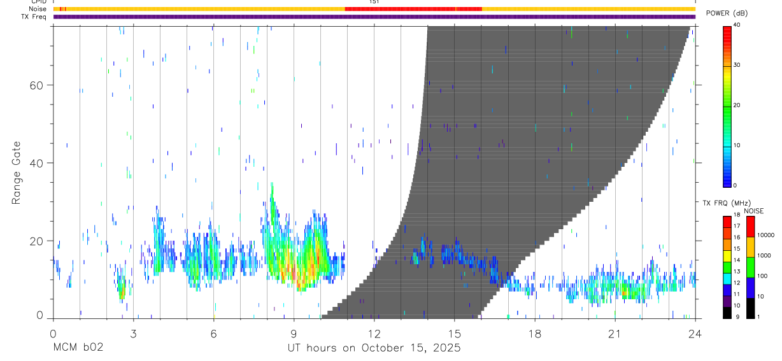Click the 16 label on the TX FRQ scale
This screenshot has width=782, height=361.
click(x=737, y=237)
